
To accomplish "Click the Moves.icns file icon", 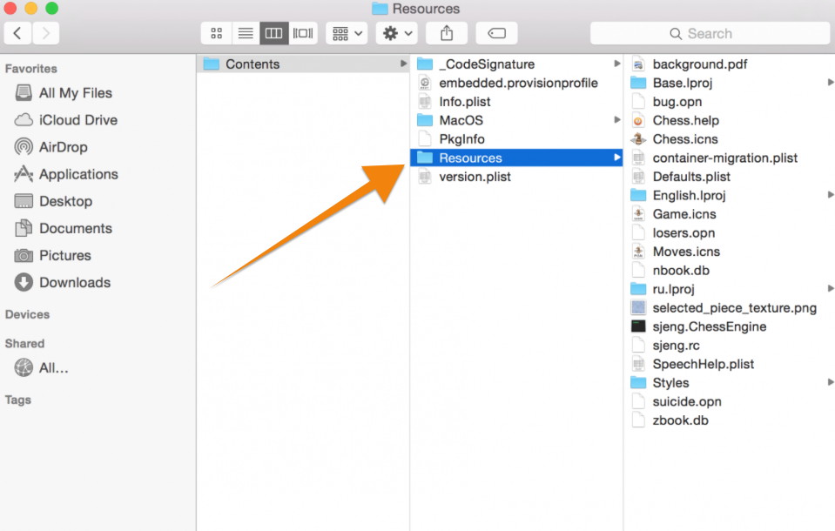I will 638,252.
